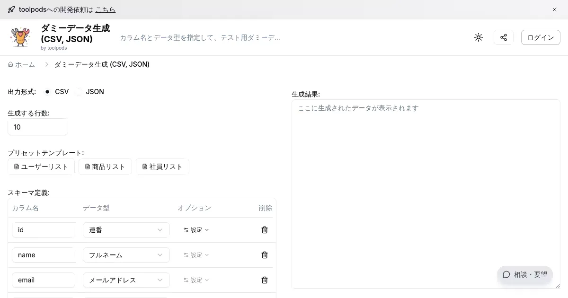Delete the id column row

tap(265, 230)
